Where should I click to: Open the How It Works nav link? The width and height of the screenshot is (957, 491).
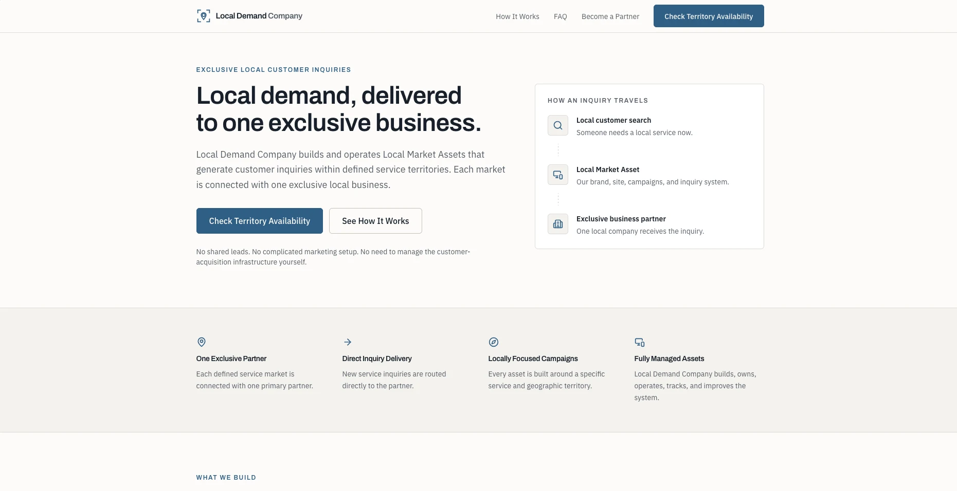pyautogui.click(x=517, y=16)
